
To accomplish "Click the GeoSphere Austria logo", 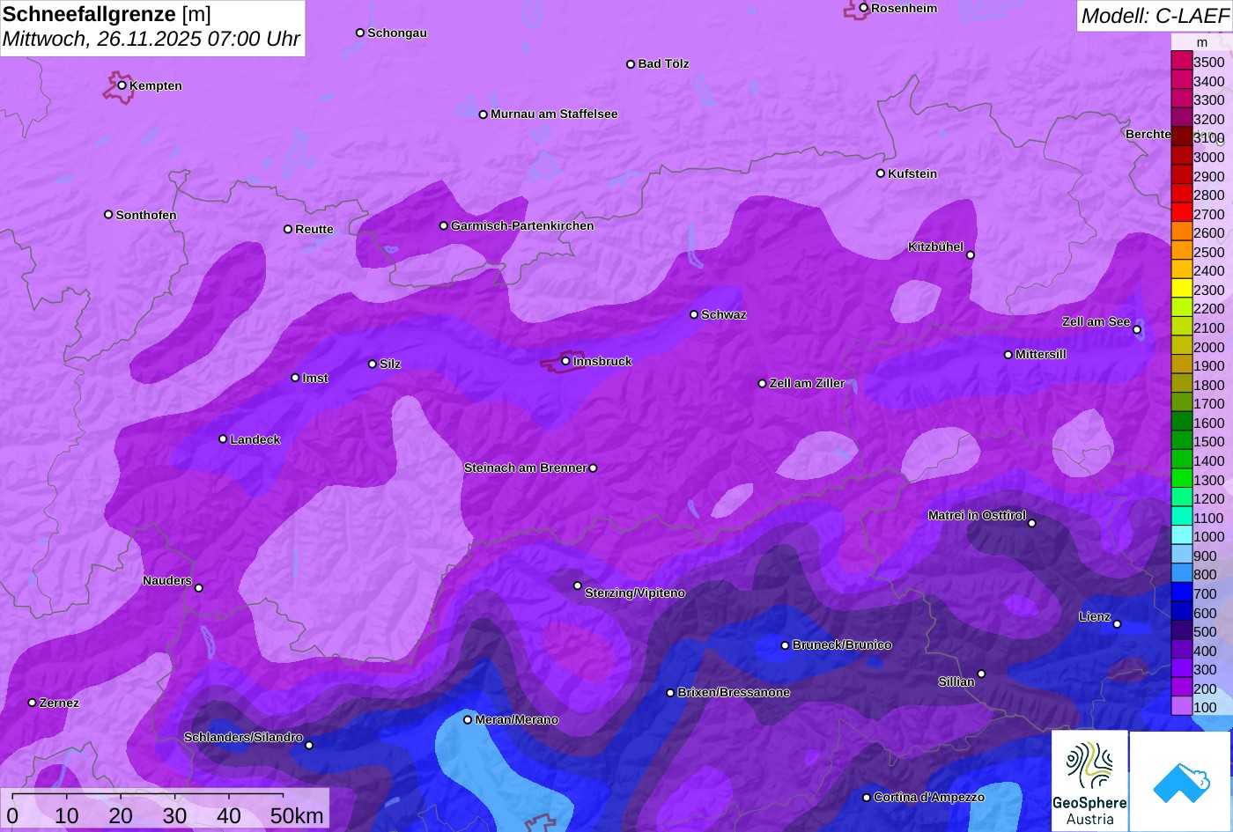I will click(1089, 781).
